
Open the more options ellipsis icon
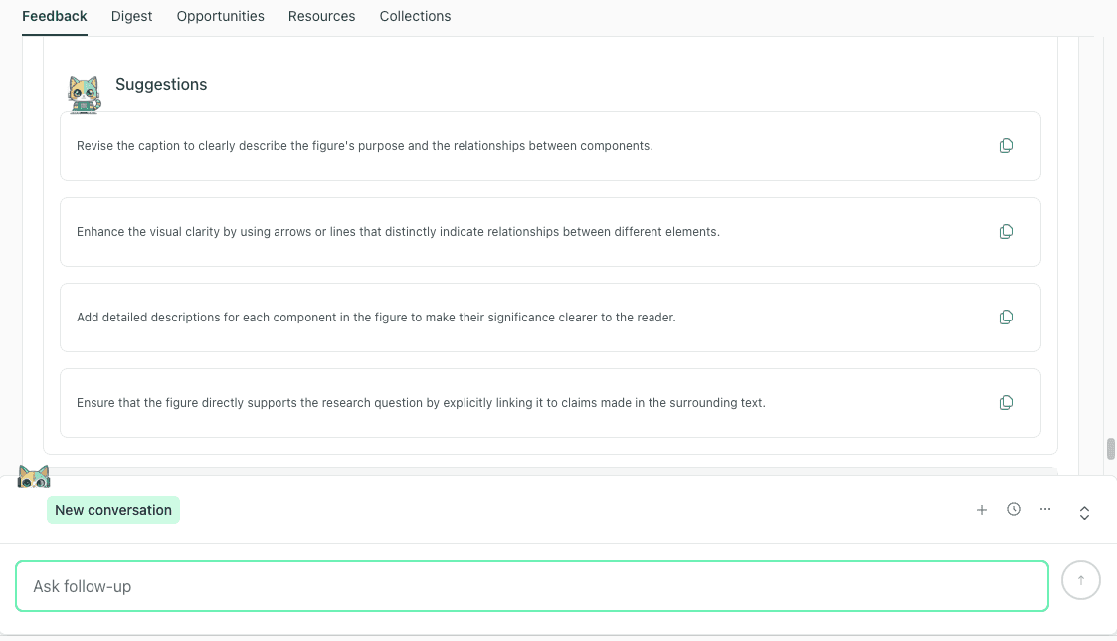[1045, 509]
